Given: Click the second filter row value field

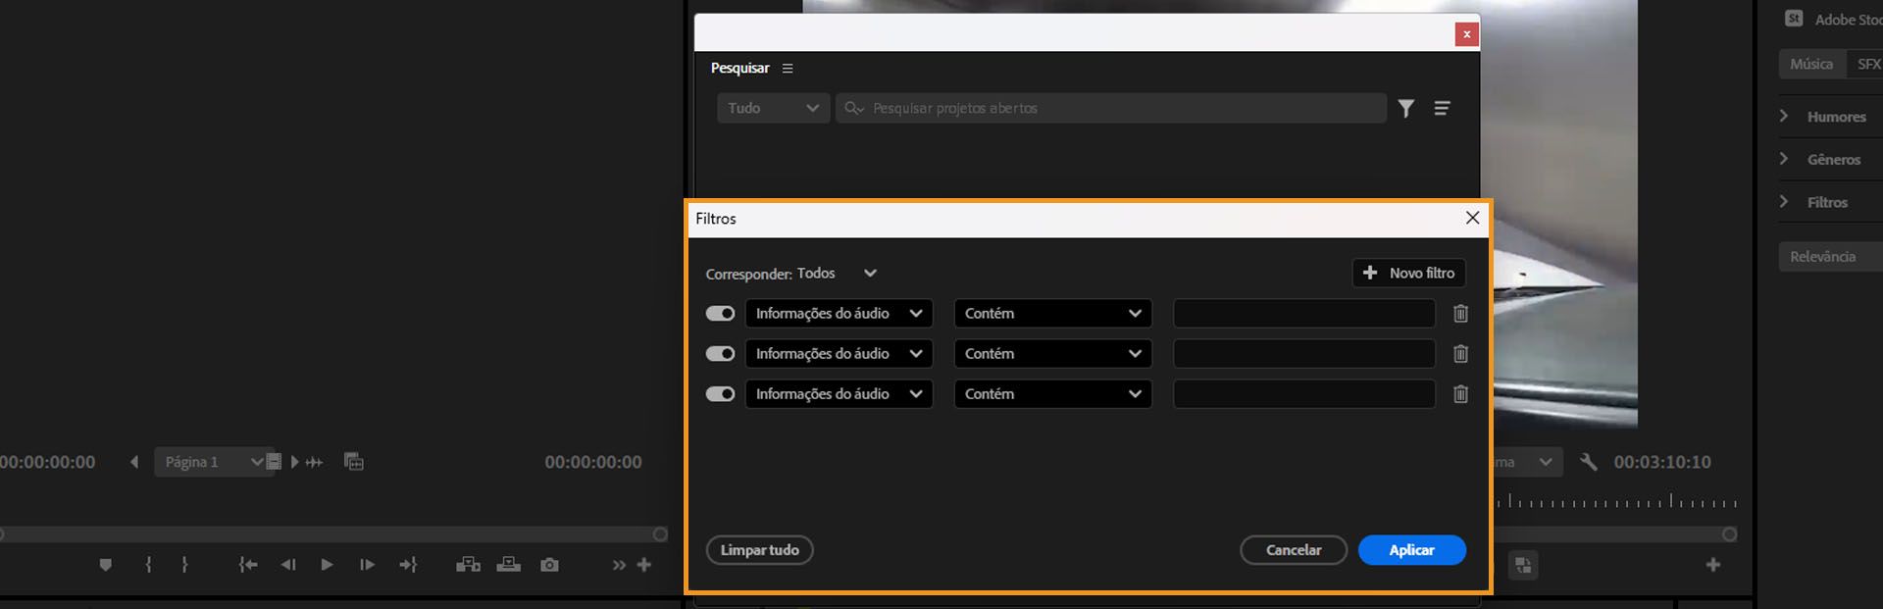Looking at the screenshot, I should coord(1304,354).
